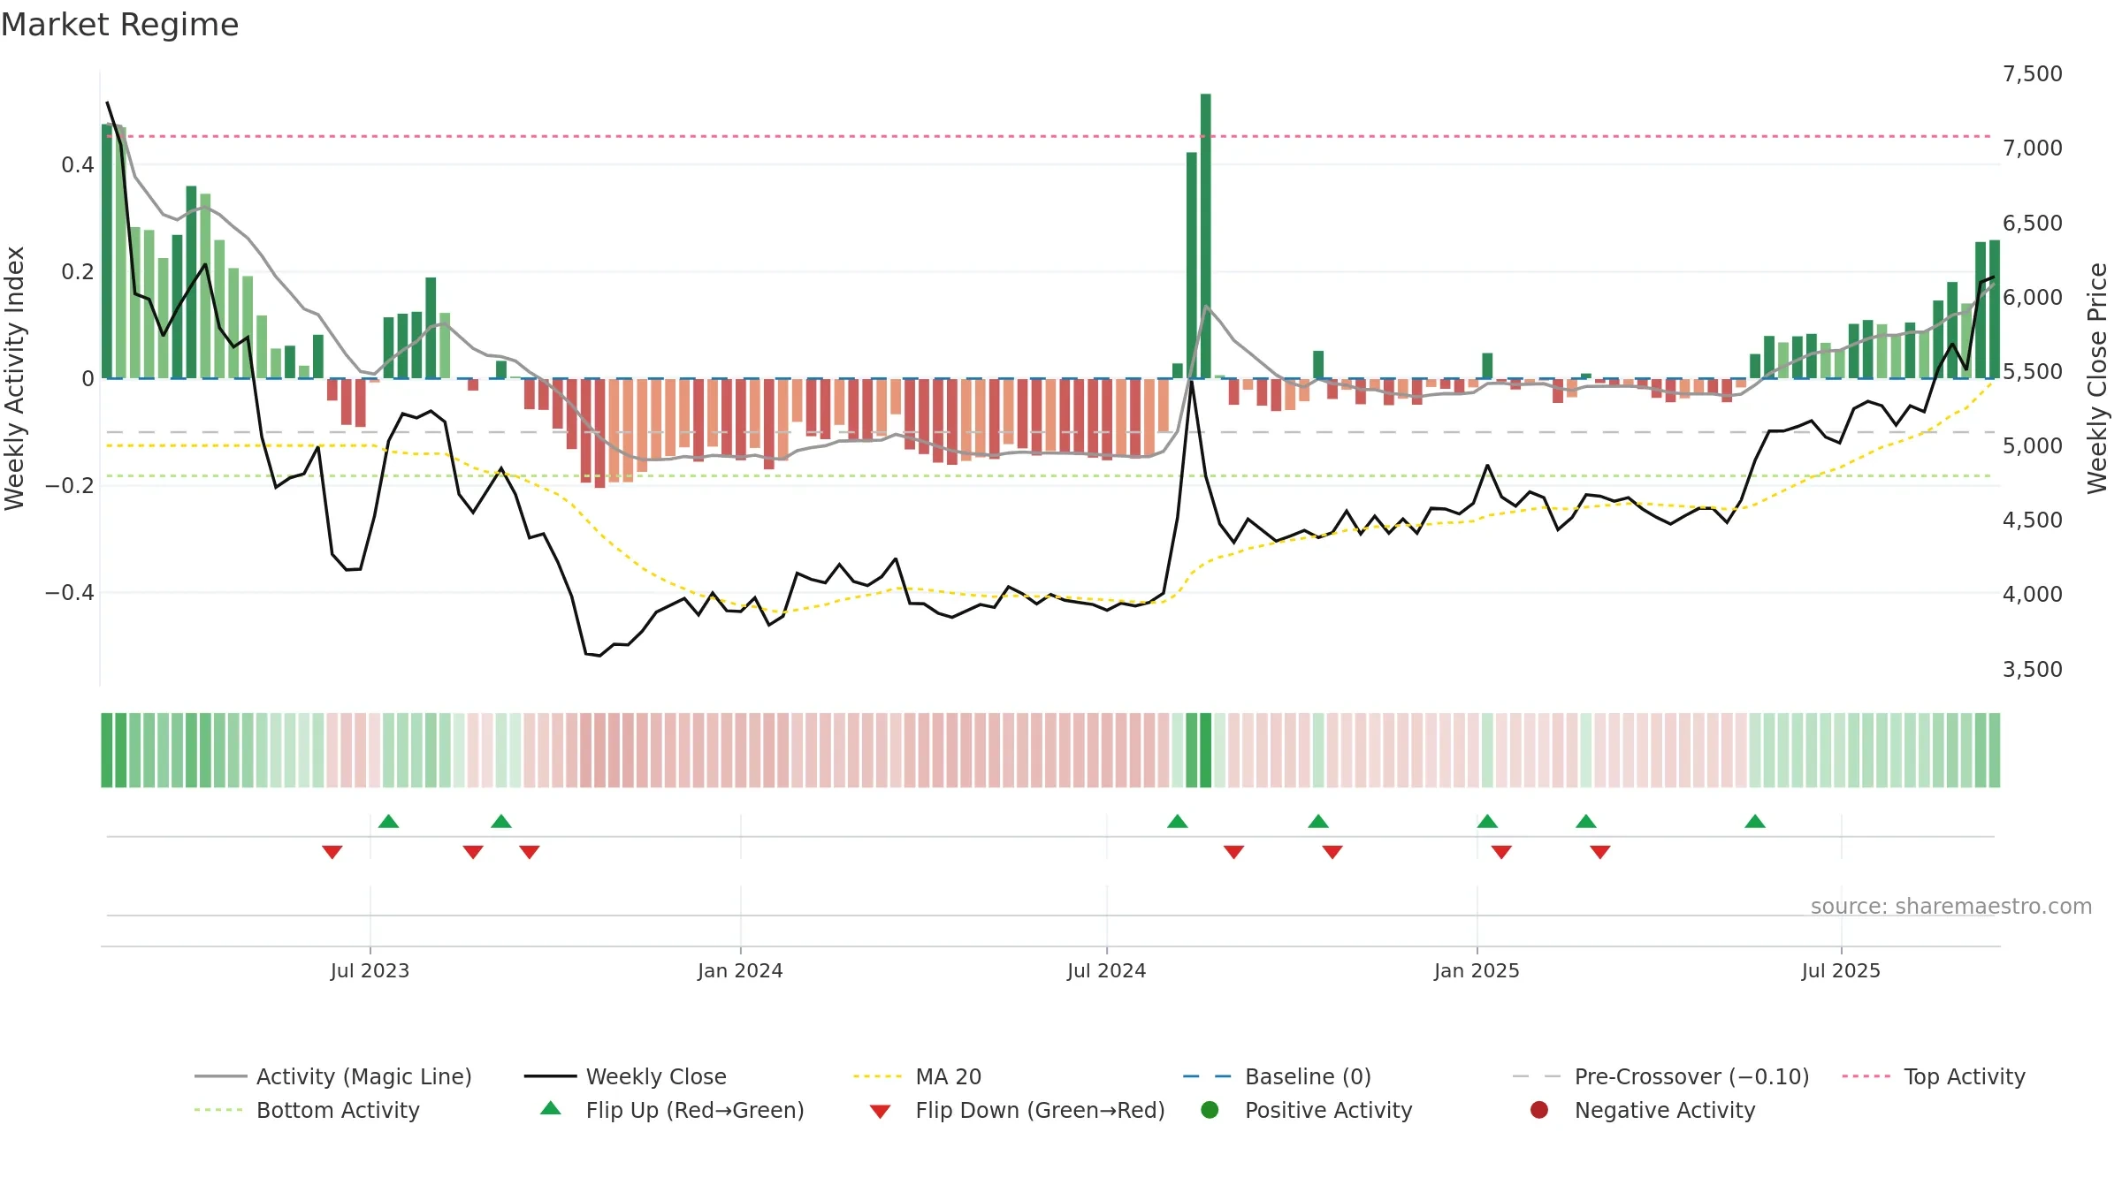Toggle the MA 20 legend entry
Image resolution: width=2122 pixels, height=1193 pixels.
pos(917,1076)
